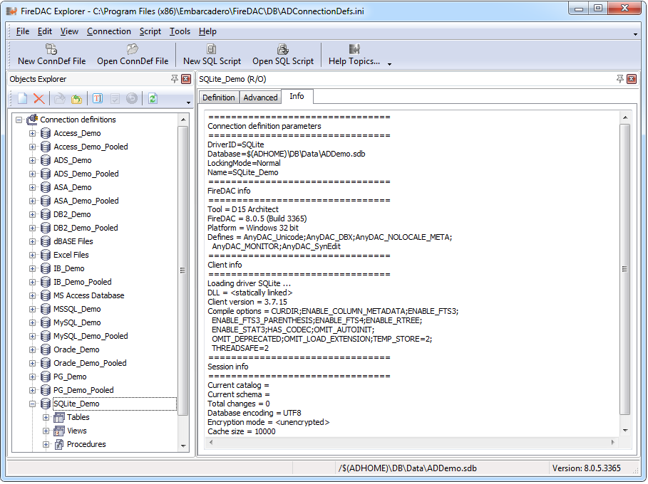Open the Edit menu
The image size is (648, 484).
tap(44, 31)
